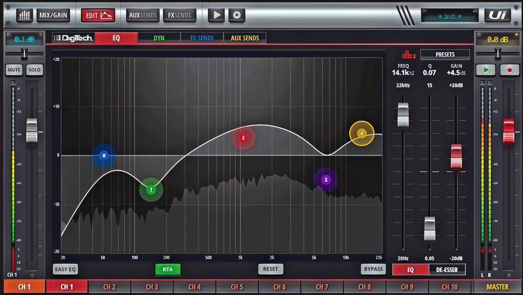Select the blue high-pass EQ node
The image size is (523, 295).
[x=104, y=155]
